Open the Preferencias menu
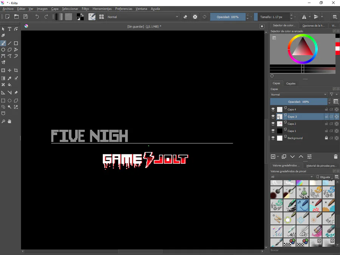Image resolution: width=340 pixels, height=255 pixels. point(124,9)
